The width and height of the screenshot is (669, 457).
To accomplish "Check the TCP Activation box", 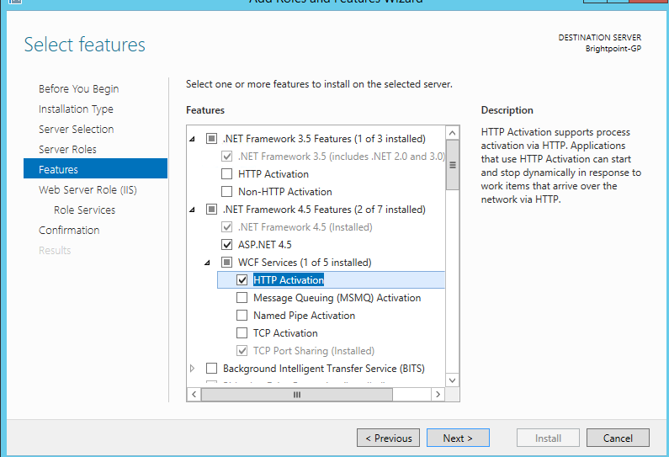I will pos(242,333).
